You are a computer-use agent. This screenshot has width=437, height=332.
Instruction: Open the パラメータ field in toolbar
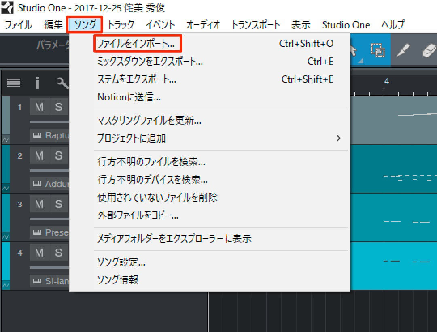coord(53,45)
